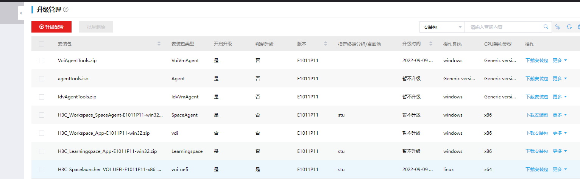580x179 pixels.
Task: Click the VoiVmAgent package type cell
Action: tap(185, 61)
